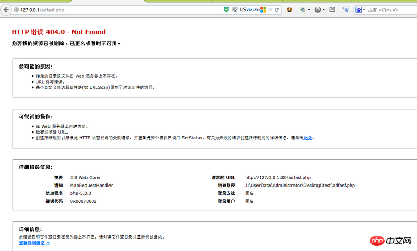Click the error code '0x80070002'
The height and width of the screenshot is (251, 417).
point(83,201)
